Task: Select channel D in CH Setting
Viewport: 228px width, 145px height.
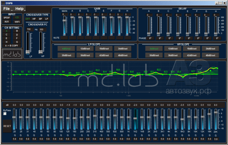Action: click(x=17, y=35)
